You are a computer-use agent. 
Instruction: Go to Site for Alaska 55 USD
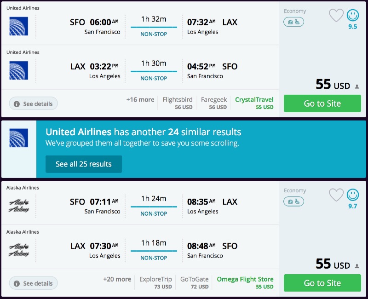322,283
